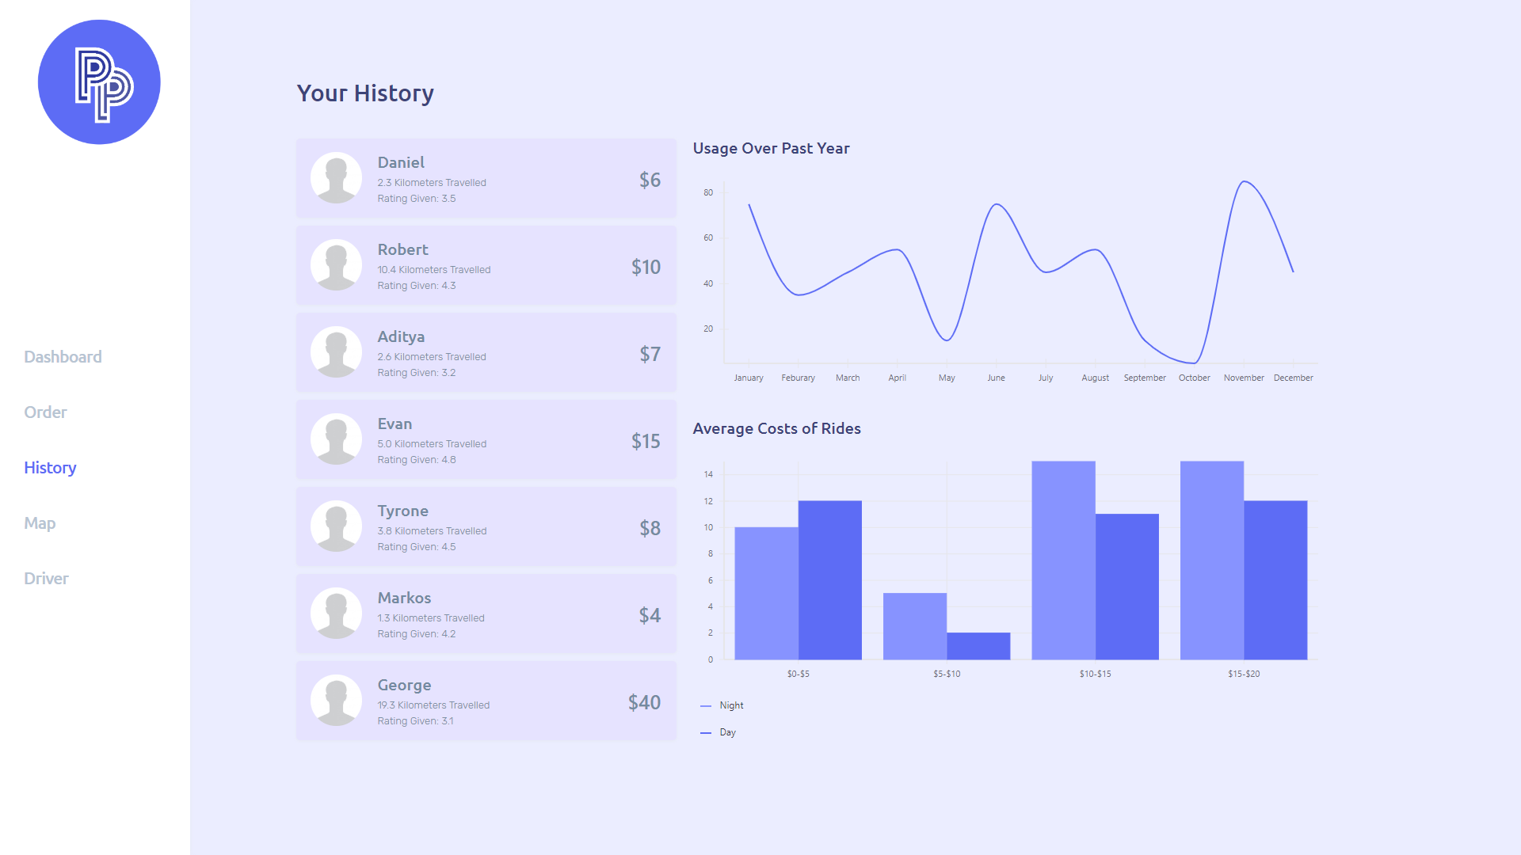Click Robert's profile avatar

tap(336, 265)
